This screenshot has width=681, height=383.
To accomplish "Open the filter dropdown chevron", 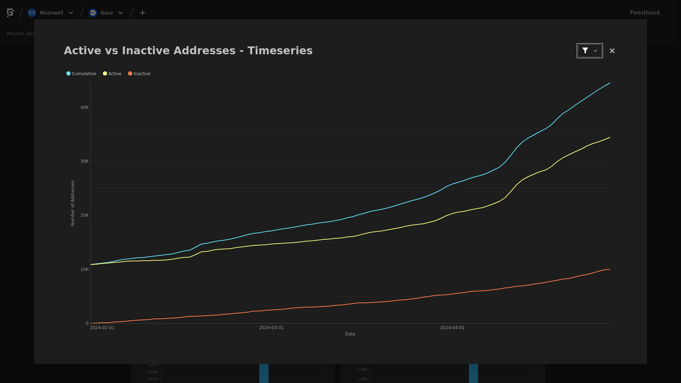I will click(596, 51).
